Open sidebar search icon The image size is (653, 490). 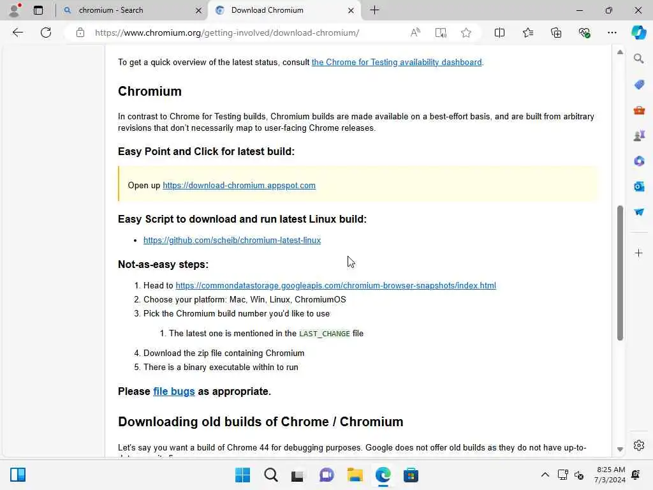(639, 59)
